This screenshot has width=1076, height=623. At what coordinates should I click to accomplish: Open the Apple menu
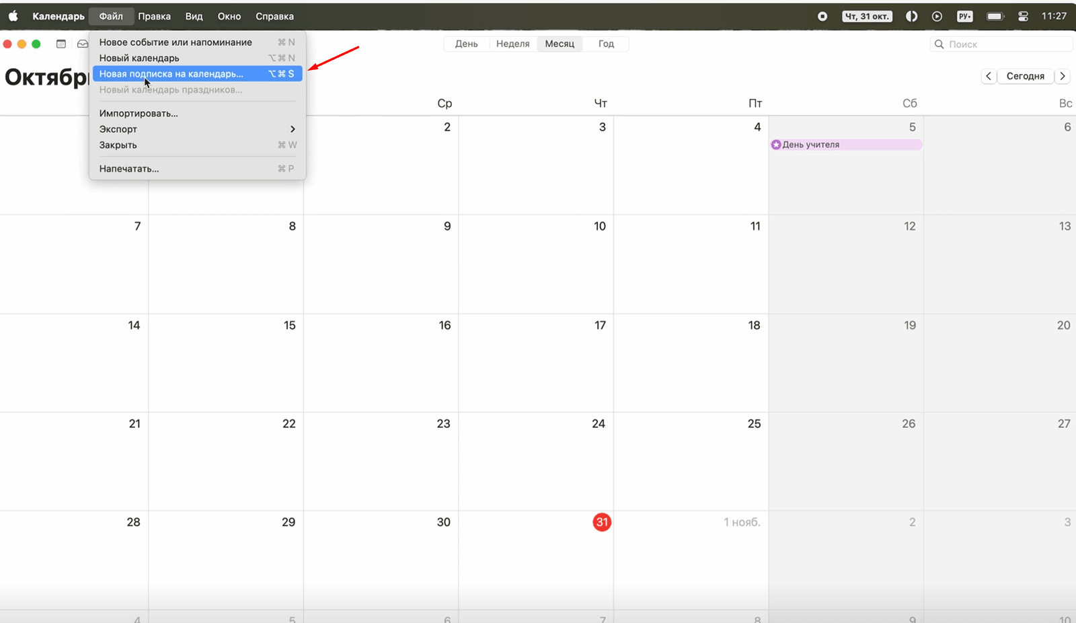pos(13,16)
